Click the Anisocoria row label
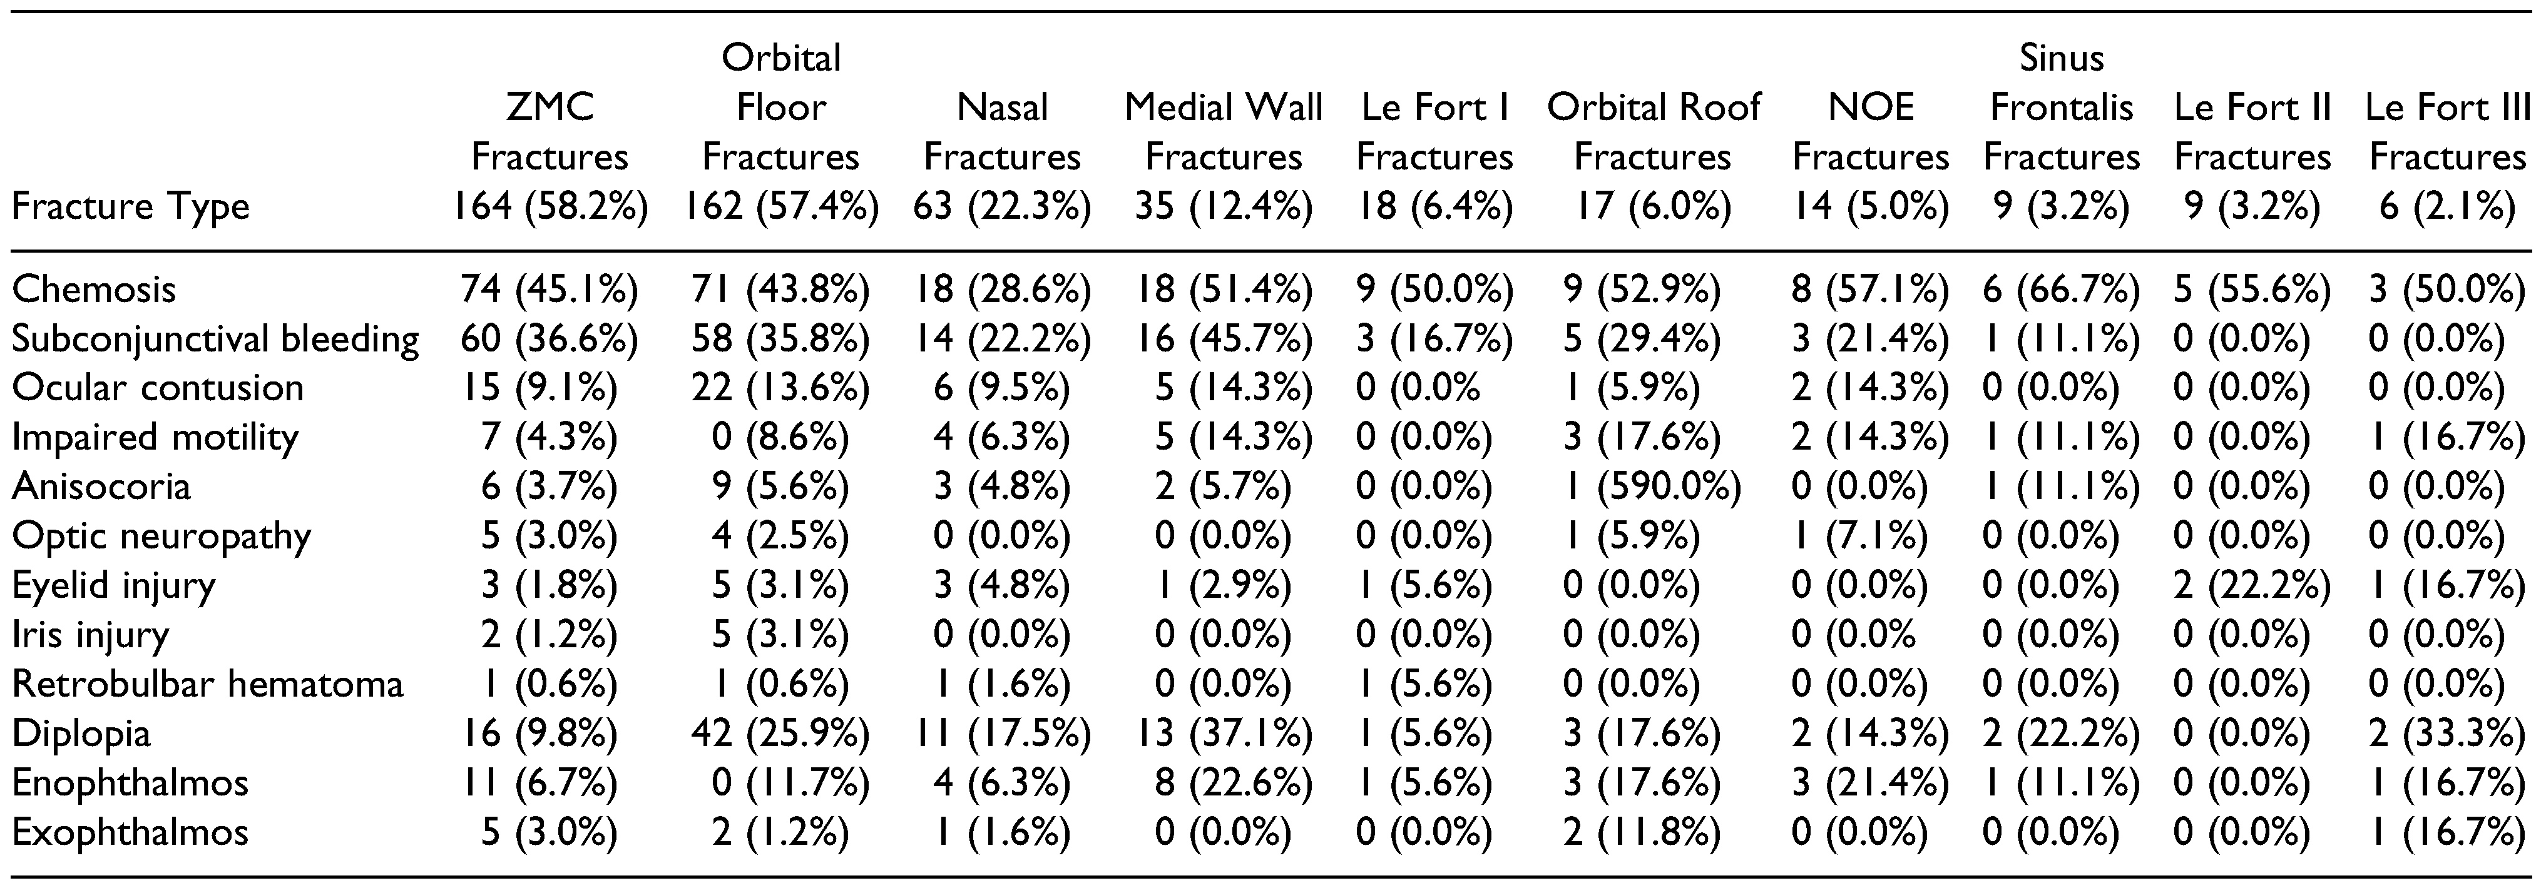This screenshot has height=893, width=2546. pyautogui.click(x=102, y=487)
